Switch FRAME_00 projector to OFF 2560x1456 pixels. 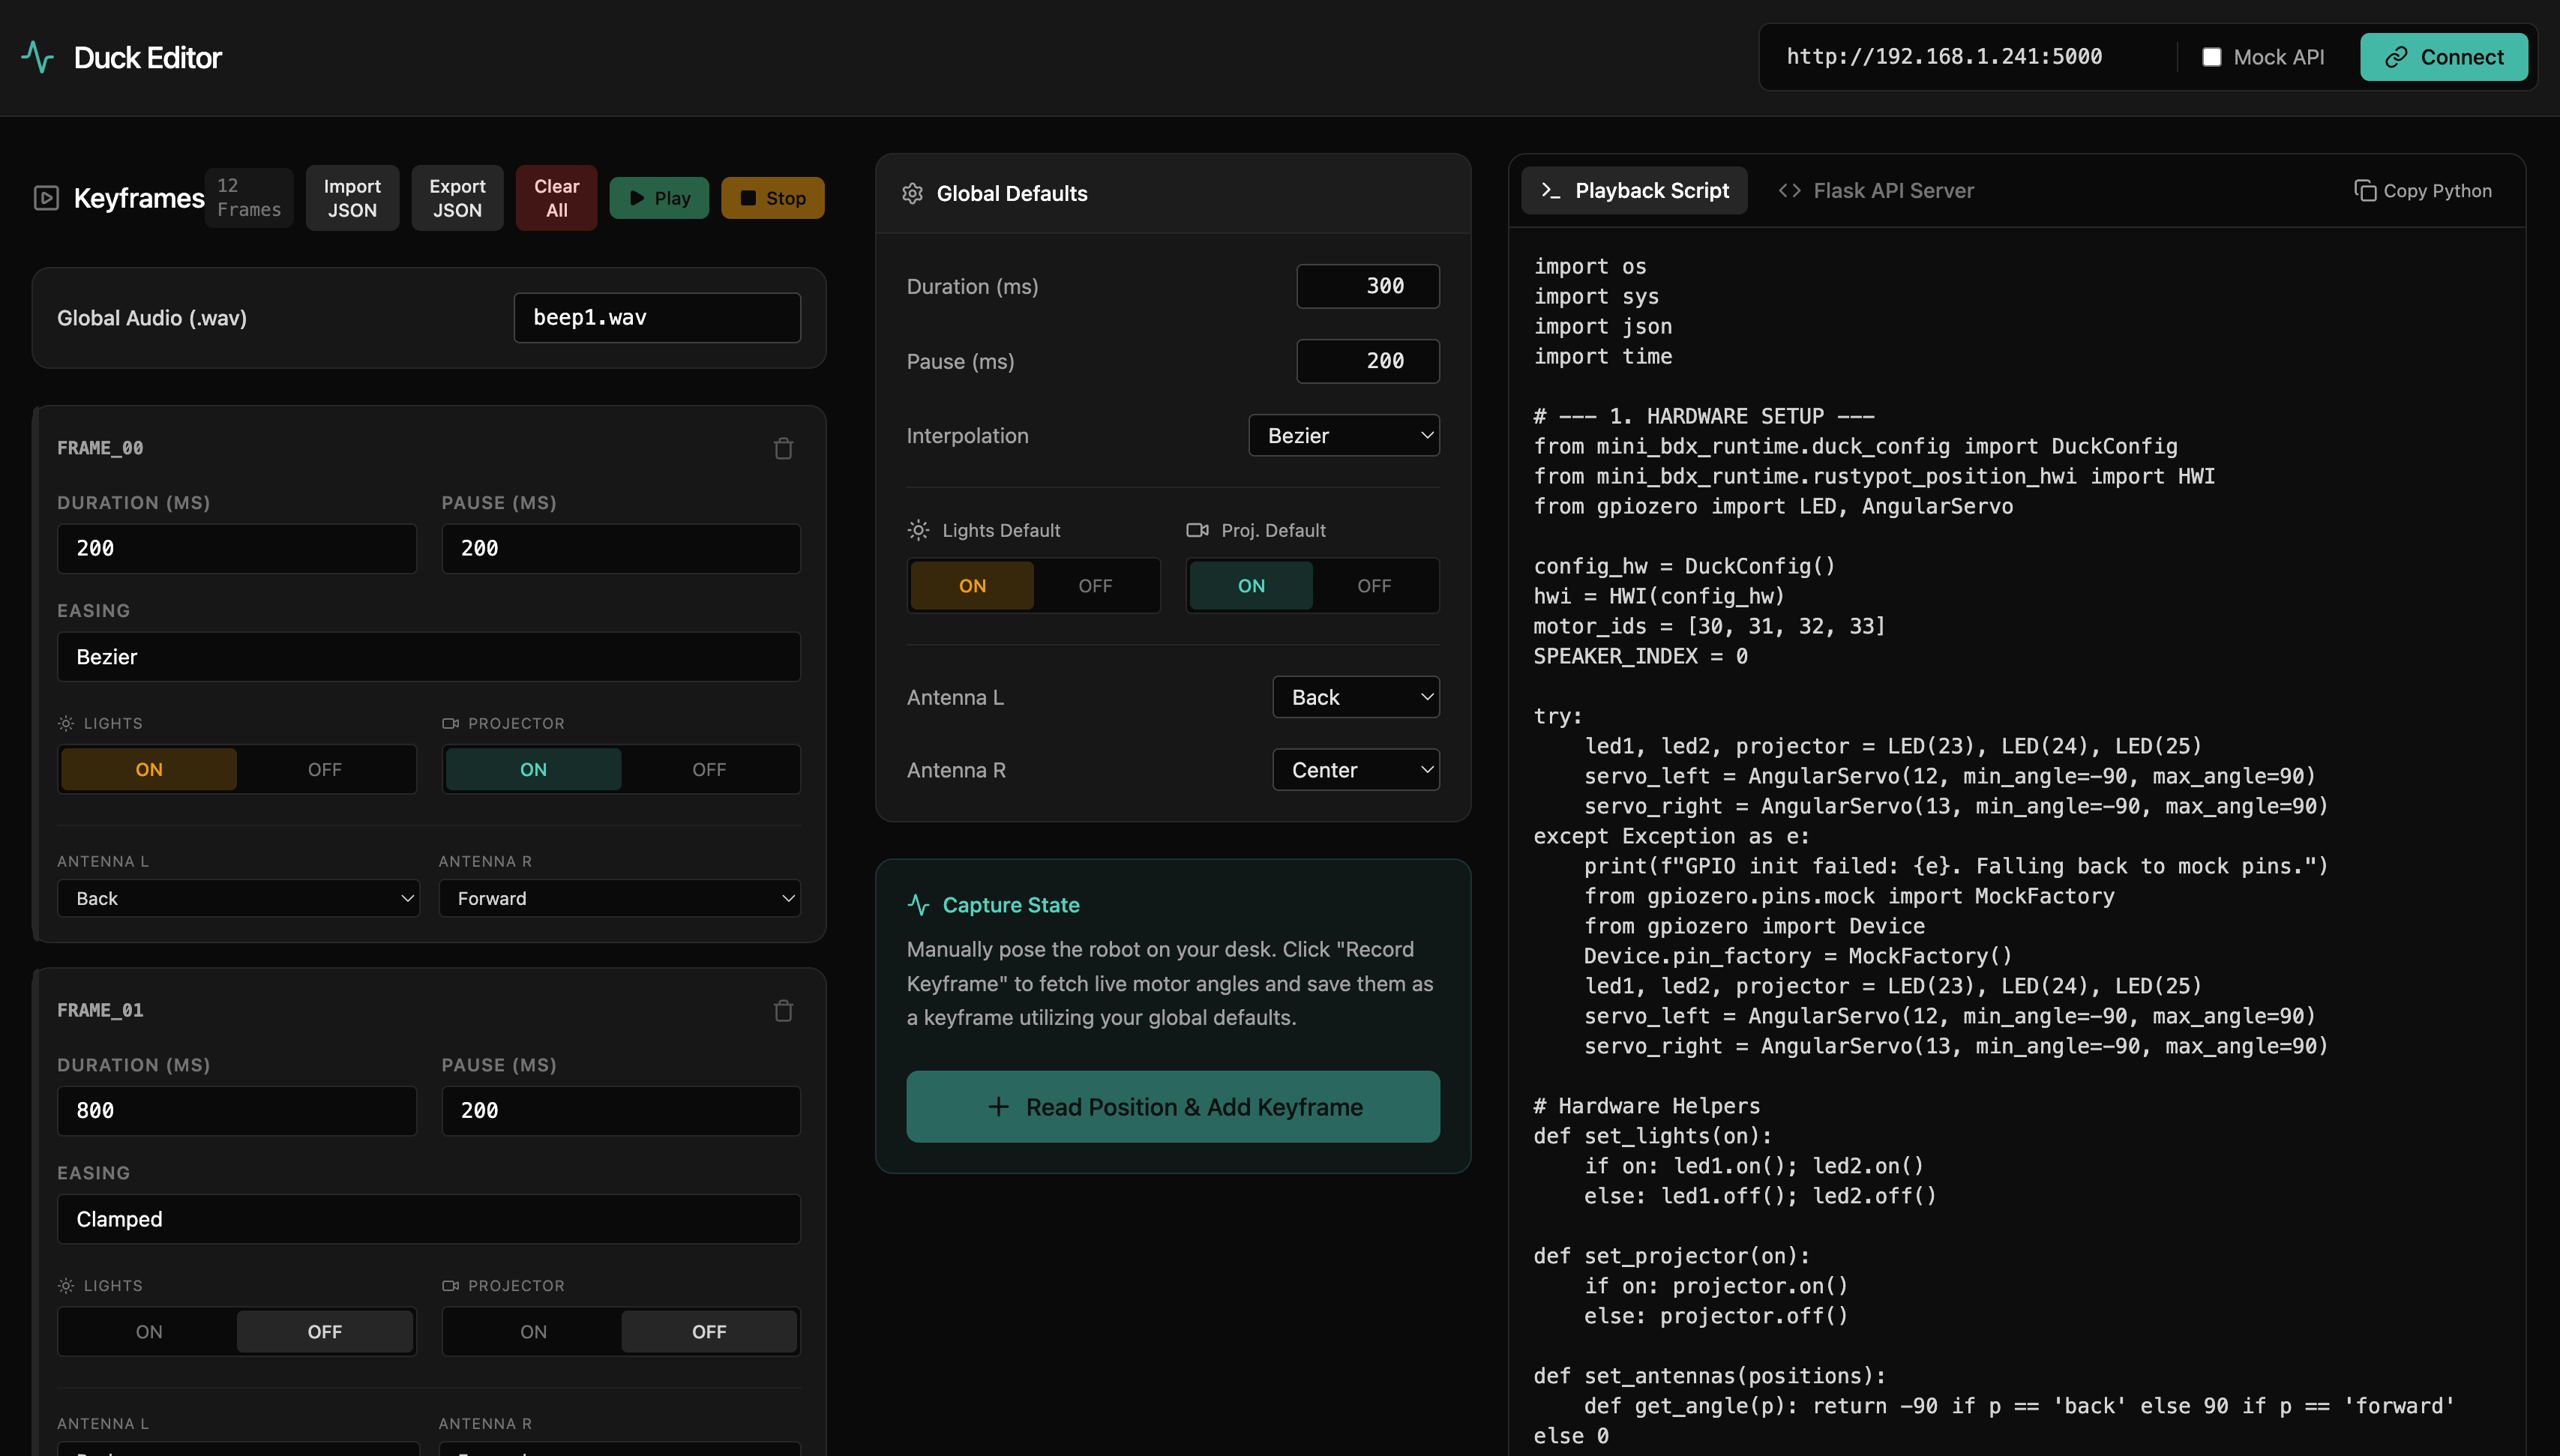point(709,769)
